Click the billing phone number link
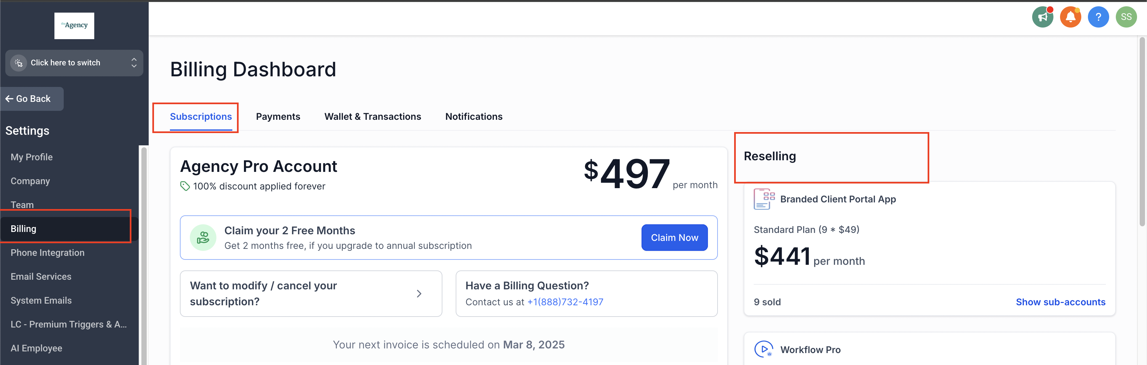 point(565,302)
